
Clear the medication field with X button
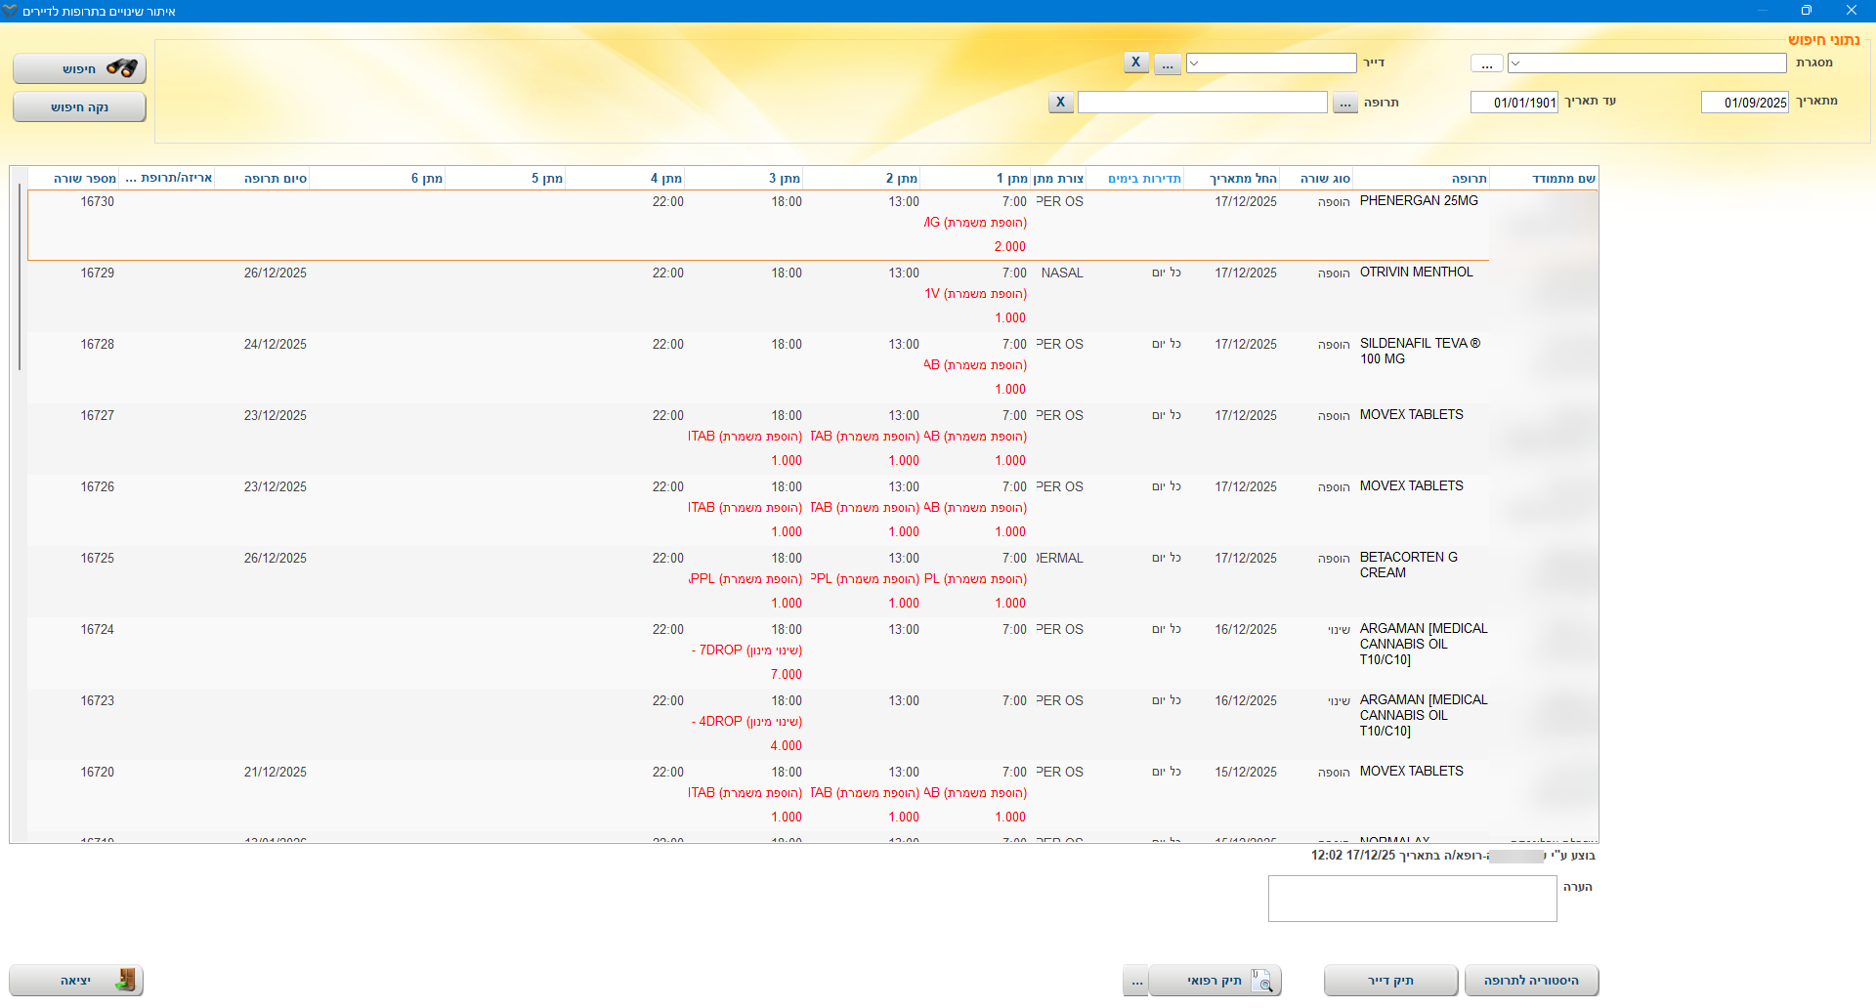tap(1060, 103)
